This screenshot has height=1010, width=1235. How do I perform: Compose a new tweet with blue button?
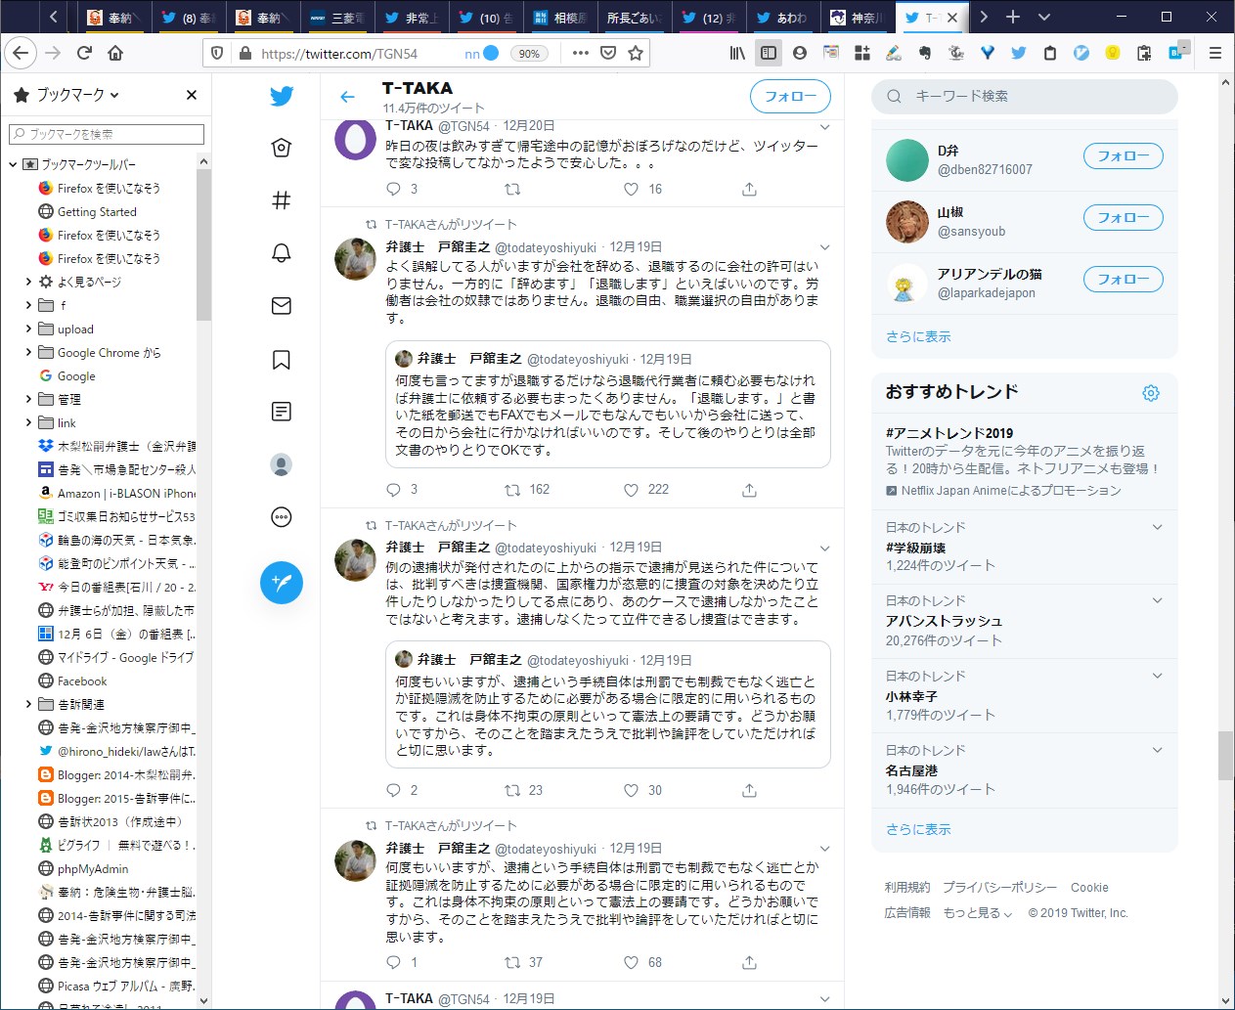click(x=282, y=583)
